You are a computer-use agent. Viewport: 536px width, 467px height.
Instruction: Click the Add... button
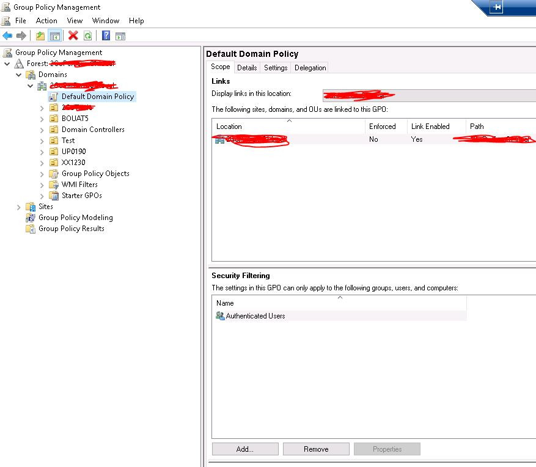tap(245, 449)
